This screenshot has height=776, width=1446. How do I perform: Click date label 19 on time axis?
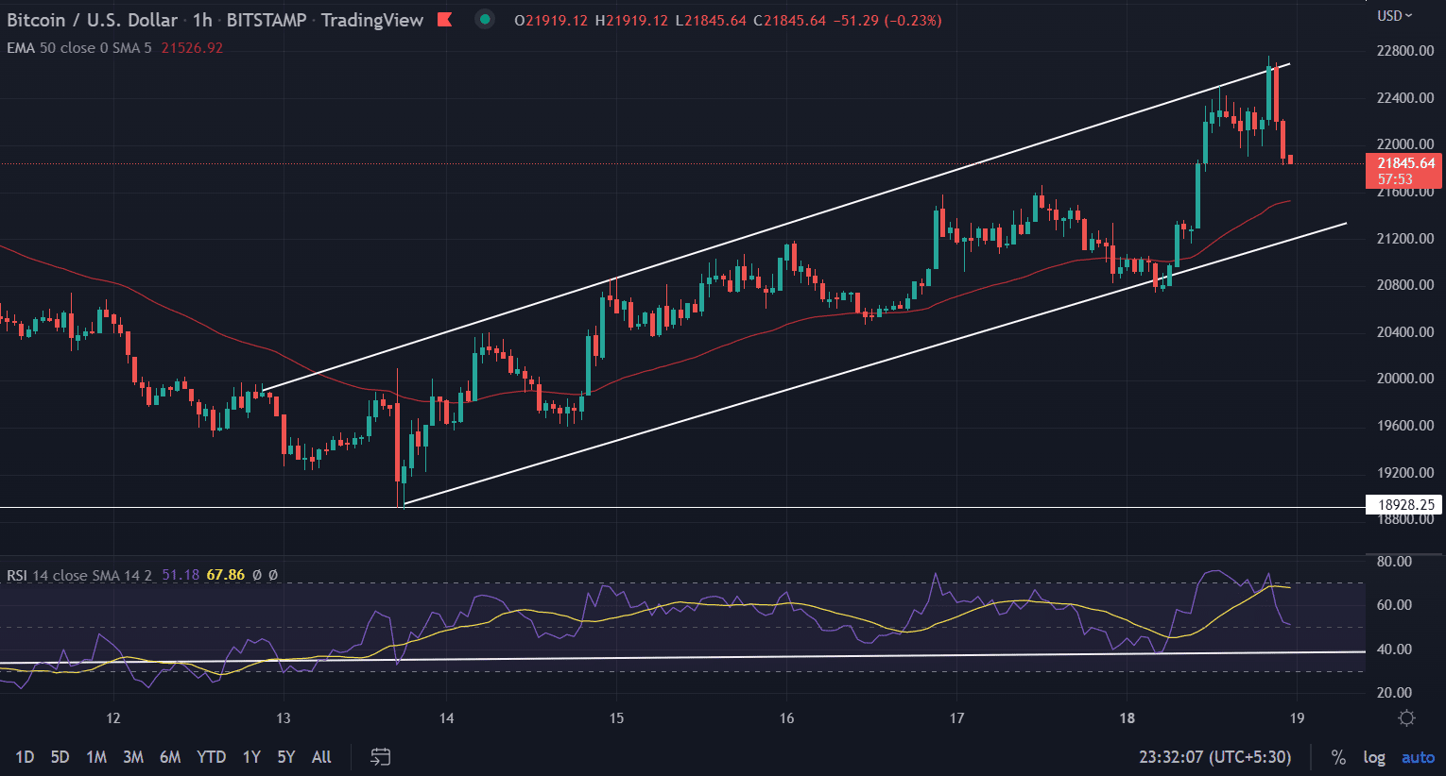coord(1297,718)
